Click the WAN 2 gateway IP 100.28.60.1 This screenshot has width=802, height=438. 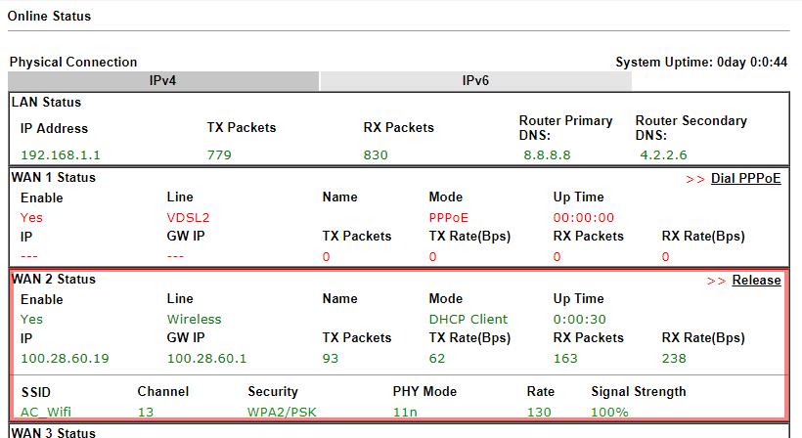click(x=206, y=358)
